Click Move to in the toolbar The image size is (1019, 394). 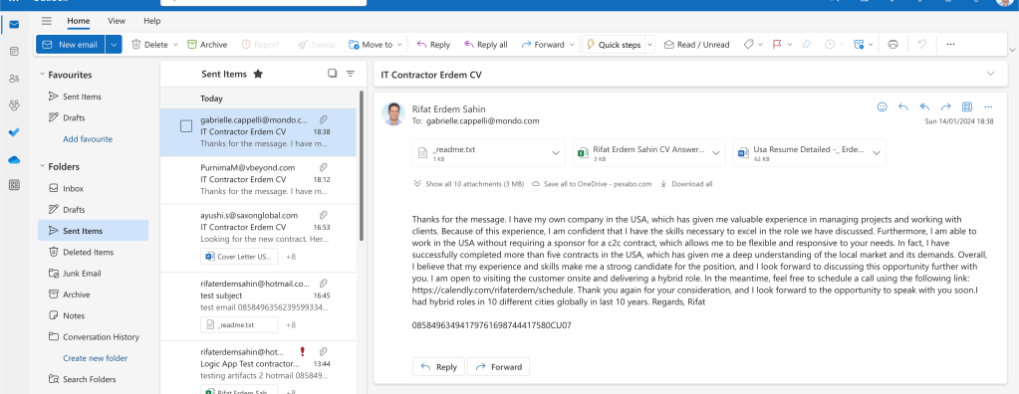[x=371, y=44]
